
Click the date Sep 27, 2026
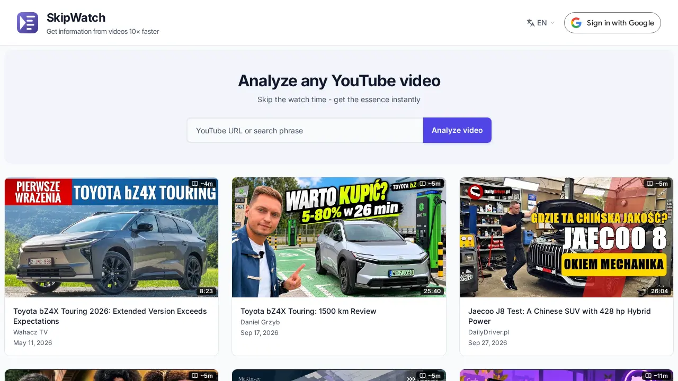(487, 343)
